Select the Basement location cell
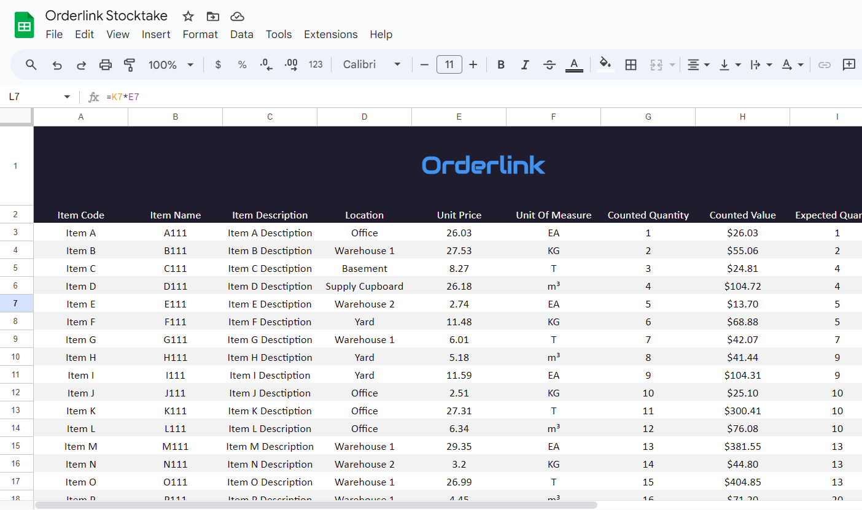This screenshot has height=510, width=862. [x=365, y=268]
